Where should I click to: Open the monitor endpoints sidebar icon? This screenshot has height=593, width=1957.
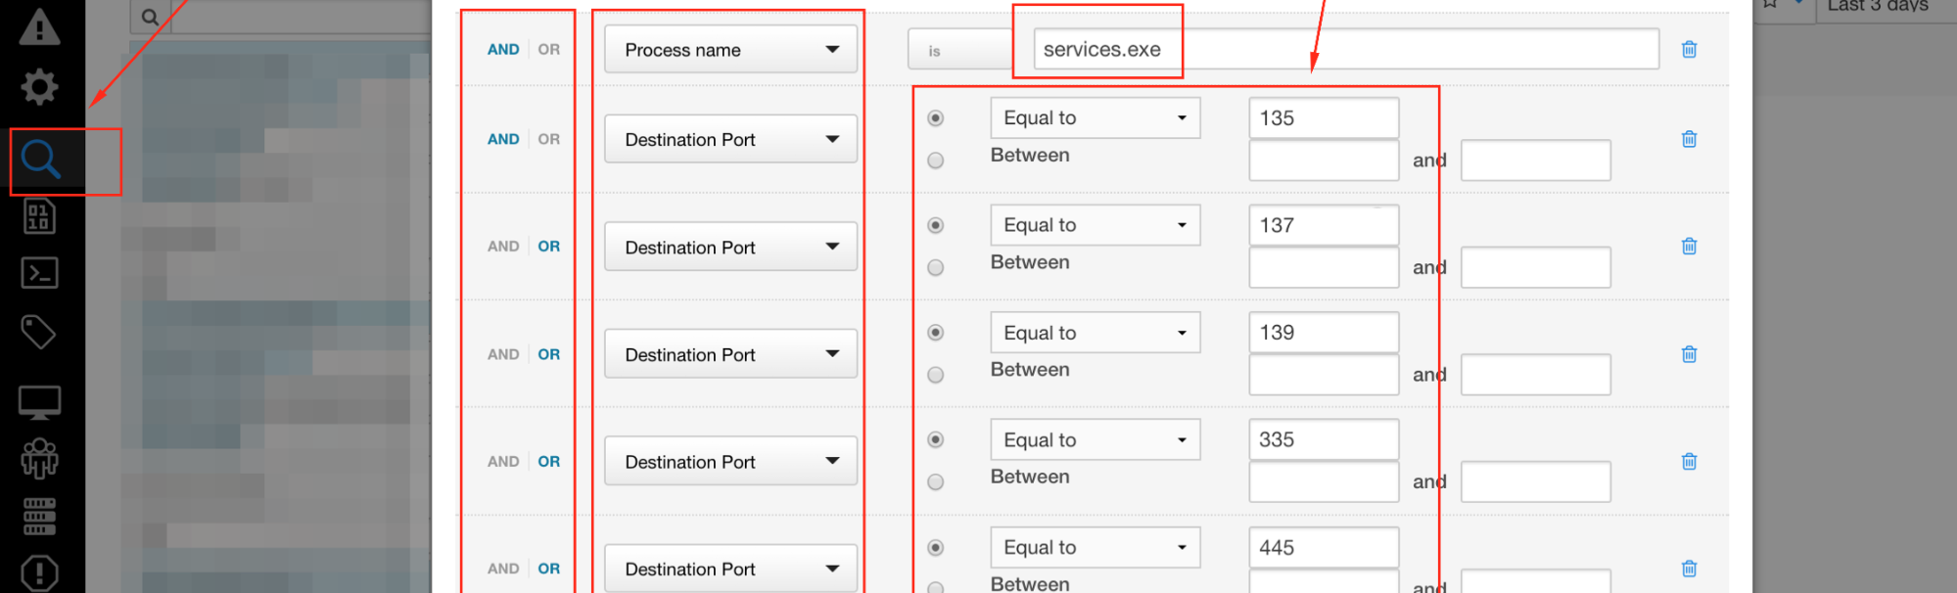tap(39, 401)
